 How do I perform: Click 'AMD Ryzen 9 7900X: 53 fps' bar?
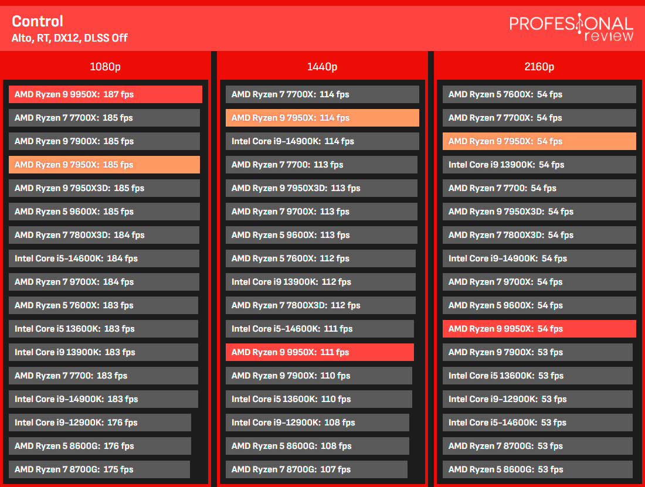[x=538, y=352]
